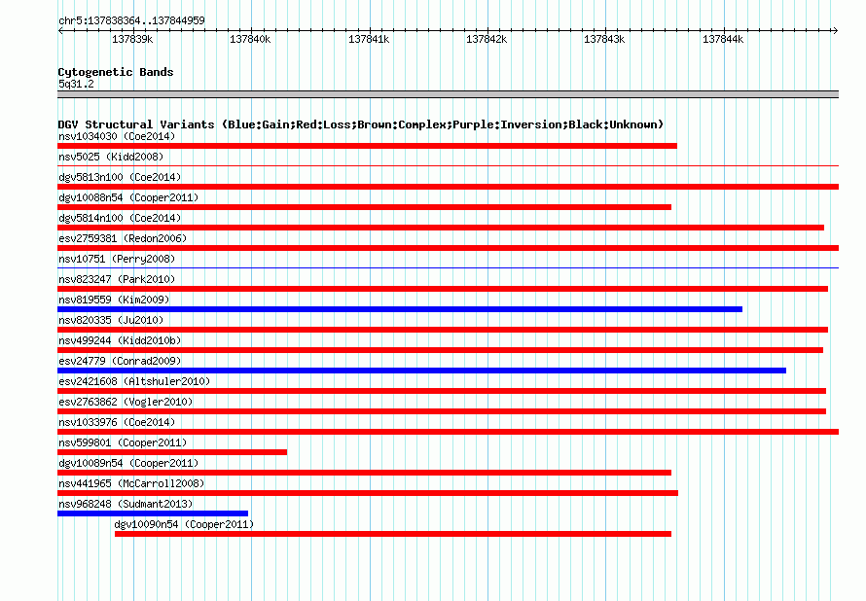This screenshot has width=866, height=601.
Task: Select the thin blue line for nsv10751
Action: coord(448,267)
